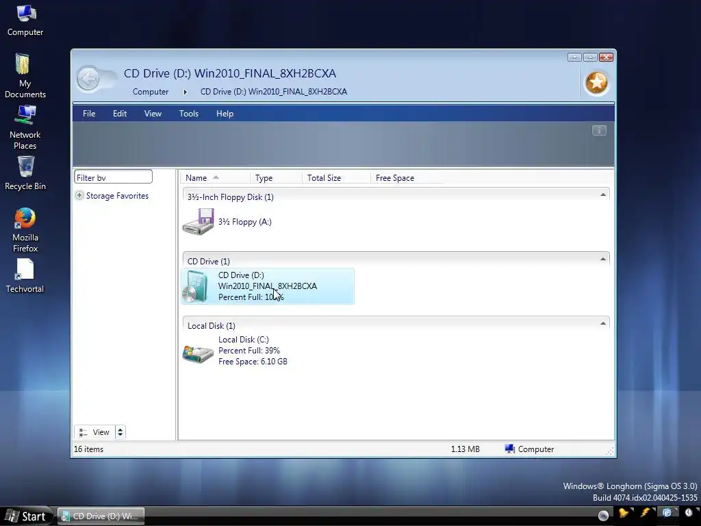Click the yellow bell tray icon
The width and height of the screenshot is (701, 526).
(624, 513)
